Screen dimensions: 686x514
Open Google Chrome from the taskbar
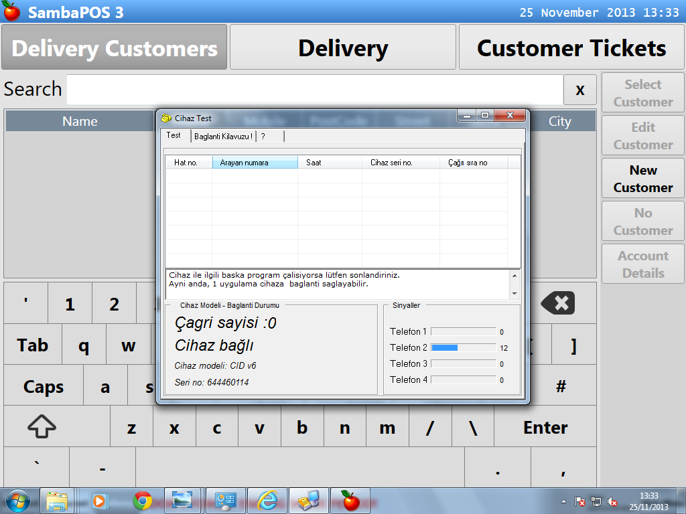click(142, 501)
